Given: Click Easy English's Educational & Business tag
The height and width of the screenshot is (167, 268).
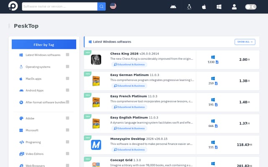Looking at the screenshot, I should click(129, 128).
